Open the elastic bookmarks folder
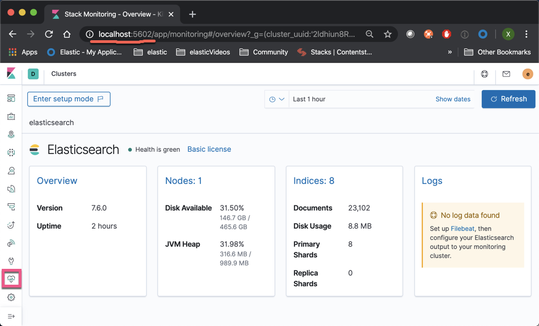The width and height of the screenshot is (539, 326). point(150,52)
